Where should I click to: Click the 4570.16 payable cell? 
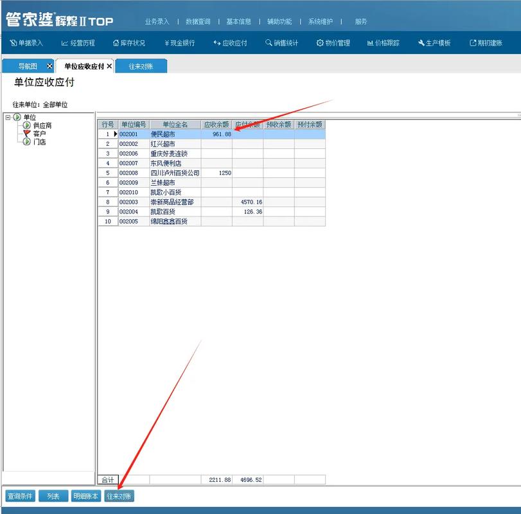click(x=248, y=202)
